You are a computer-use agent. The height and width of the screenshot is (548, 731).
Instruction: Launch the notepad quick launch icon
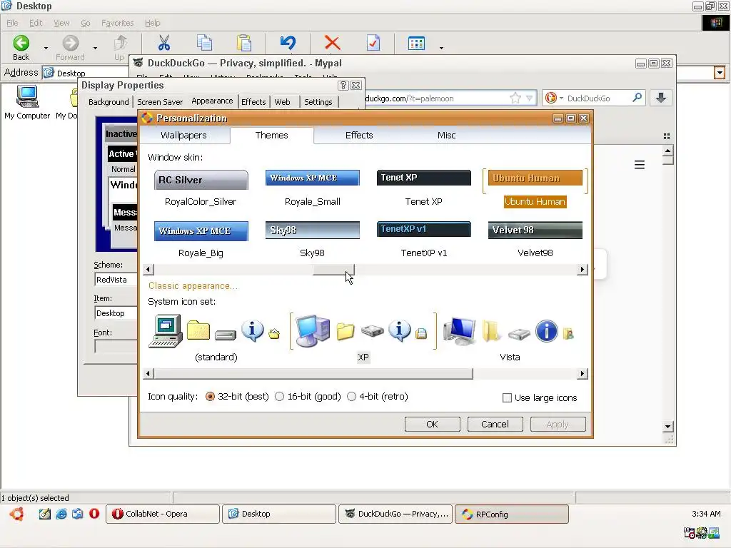45,514
